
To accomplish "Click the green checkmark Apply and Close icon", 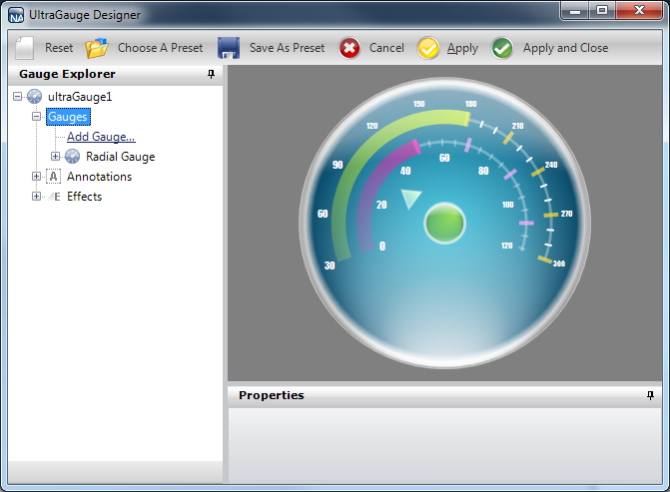I will click(502, 48).
